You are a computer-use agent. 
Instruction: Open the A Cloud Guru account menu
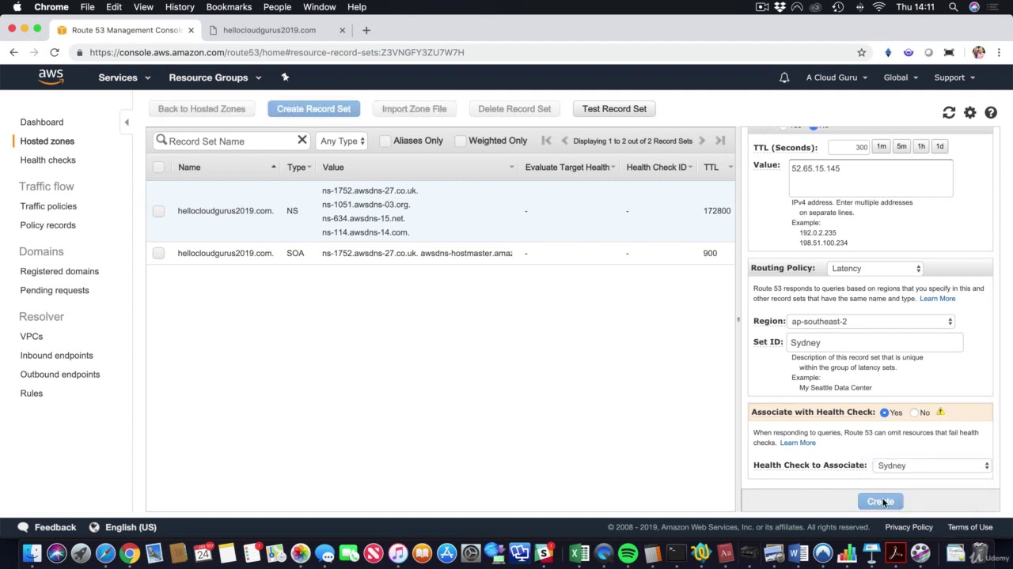[837, 77]
